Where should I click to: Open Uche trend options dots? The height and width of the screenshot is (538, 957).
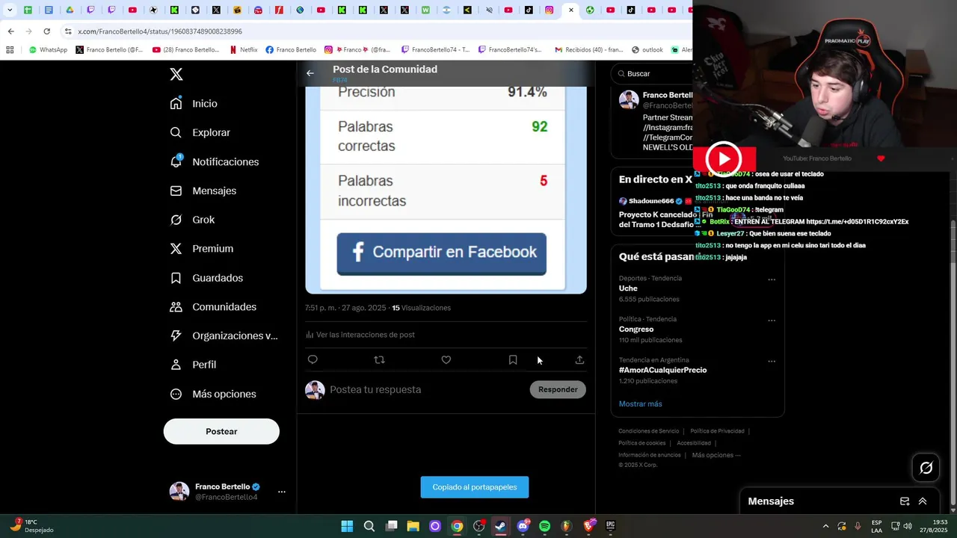click(772, 279)
